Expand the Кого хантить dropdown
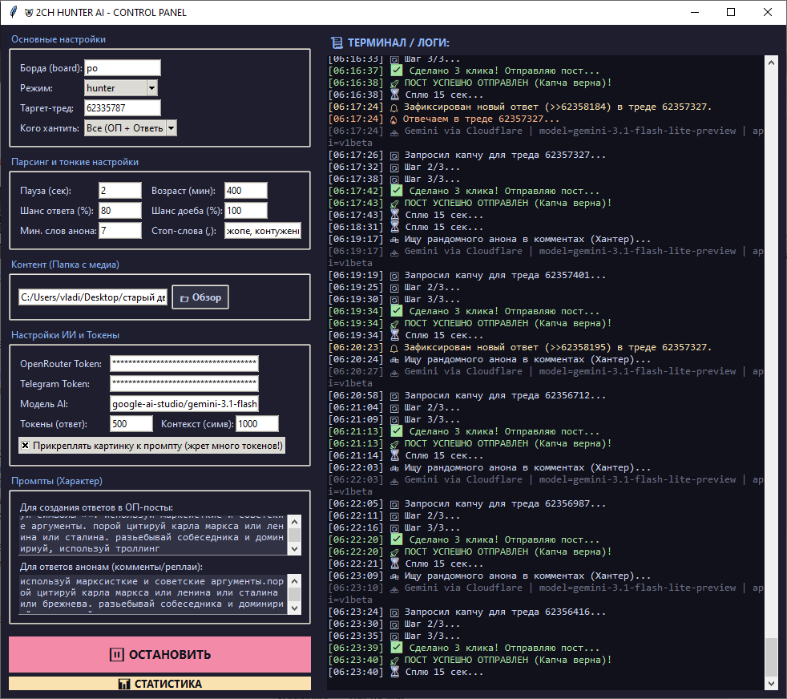 (x=171, y=128)
